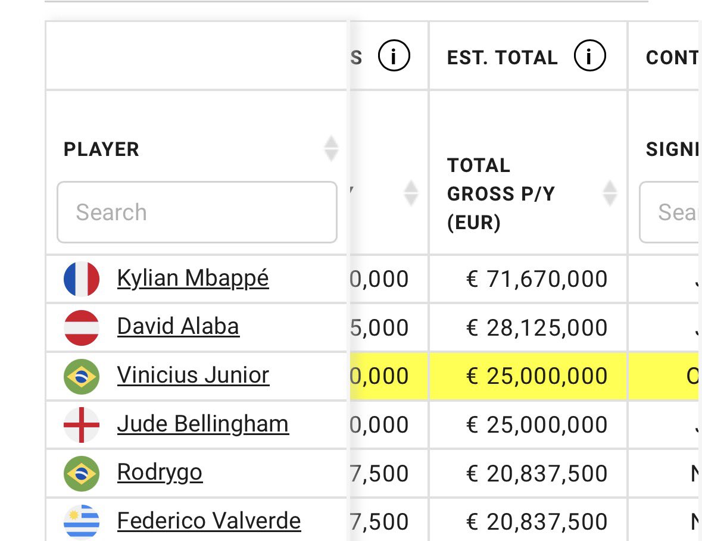Image resolution: width=702 pixels, height=541 pixels.
Task: Open Rodrygo player link
Action: click(x=160, y=473)
